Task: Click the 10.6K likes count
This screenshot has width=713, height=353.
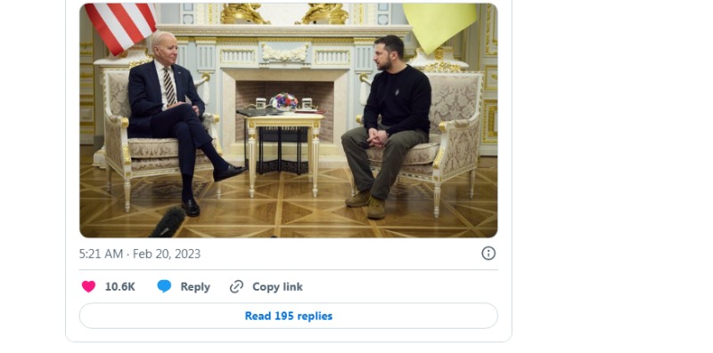Action: (120, 286)
